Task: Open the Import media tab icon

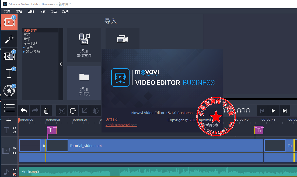Action: 9,22
